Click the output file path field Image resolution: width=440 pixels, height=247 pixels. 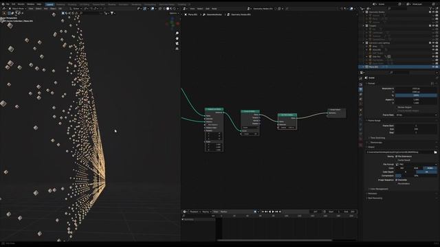click(399, 152)
